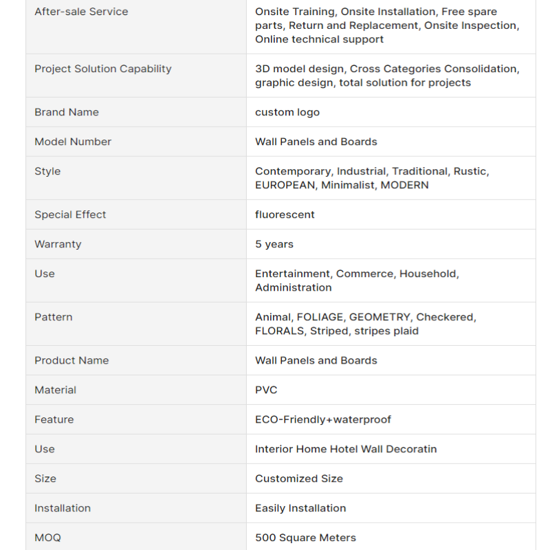The width and height of the screenshot is (550, 550).
Task: Click the custom logo value
Action: [x=287, y=112]
